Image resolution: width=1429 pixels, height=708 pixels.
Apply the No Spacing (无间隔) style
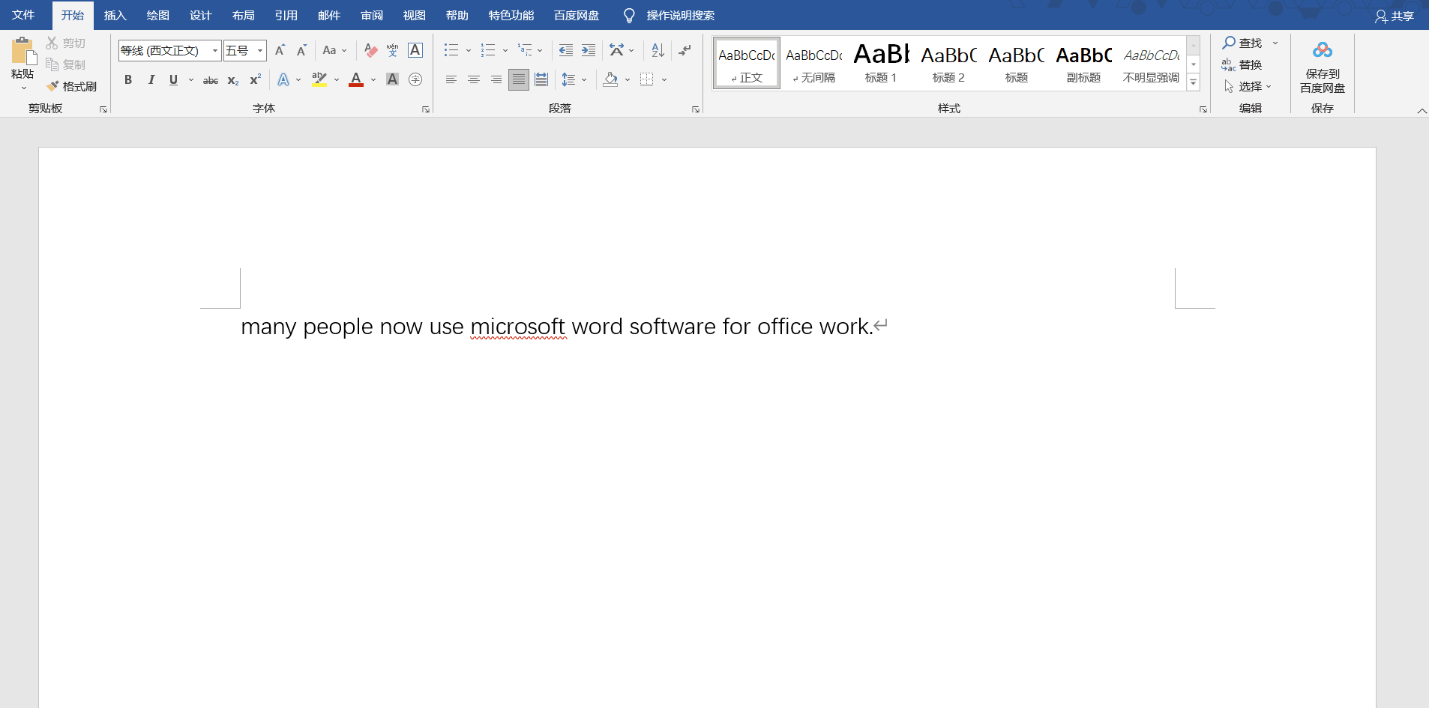click(814, 64)
